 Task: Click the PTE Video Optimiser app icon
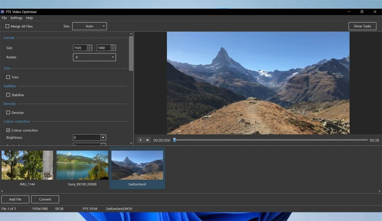pyautogui.click(x=2, y=12)
